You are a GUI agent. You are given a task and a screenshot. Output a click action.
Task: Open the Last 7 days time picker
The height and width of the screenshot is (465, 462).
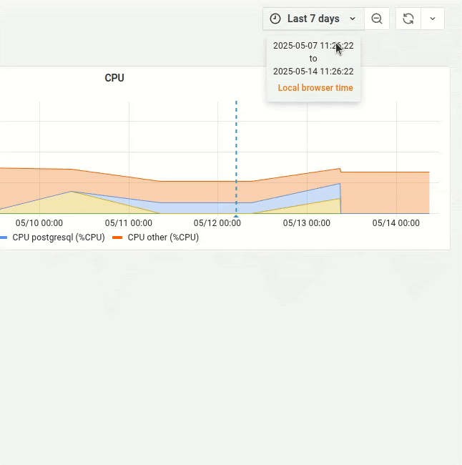tap(313, 19)
